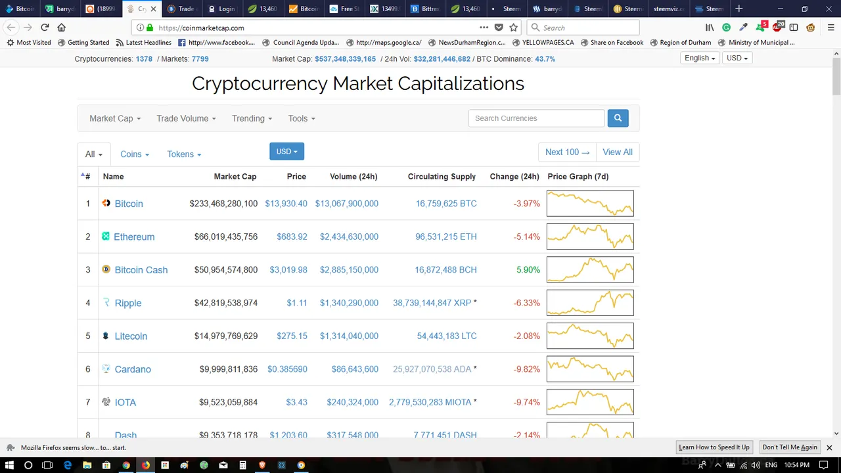Click the View All button
Image resolution: width=841 pixels, height=473 pixels.
pyautogui.click(x=618, y=152)
